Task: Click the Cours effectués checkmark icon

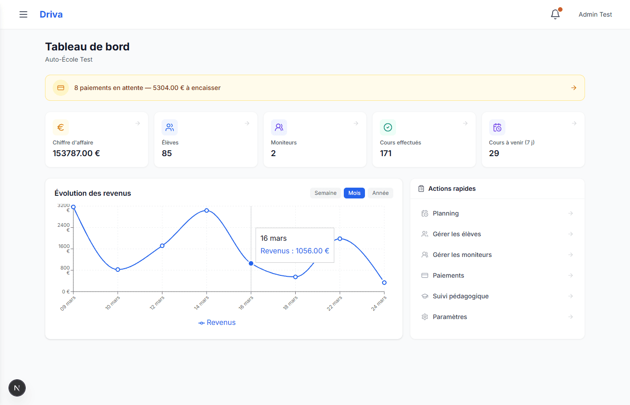Action: click(x=388, y=127)
